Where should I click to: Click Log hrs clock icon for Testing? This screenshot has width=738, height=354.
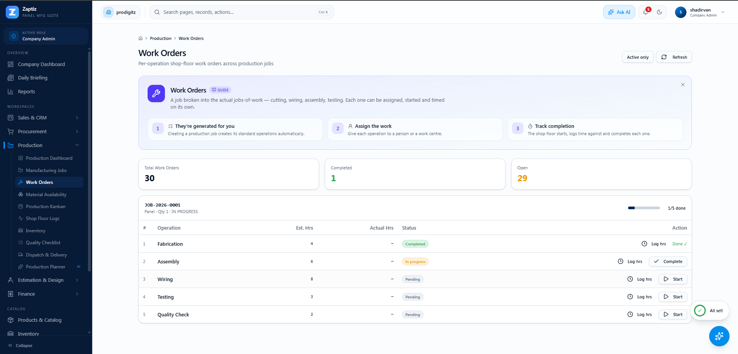click(x=630, y=297)
